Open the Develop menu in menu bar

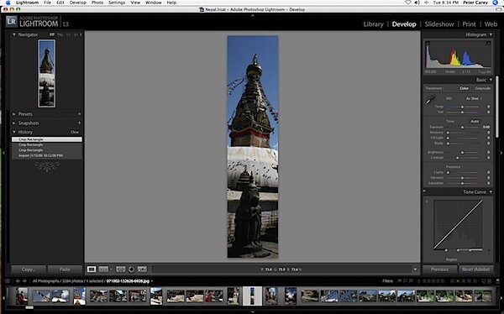click(x=78, y=3)
